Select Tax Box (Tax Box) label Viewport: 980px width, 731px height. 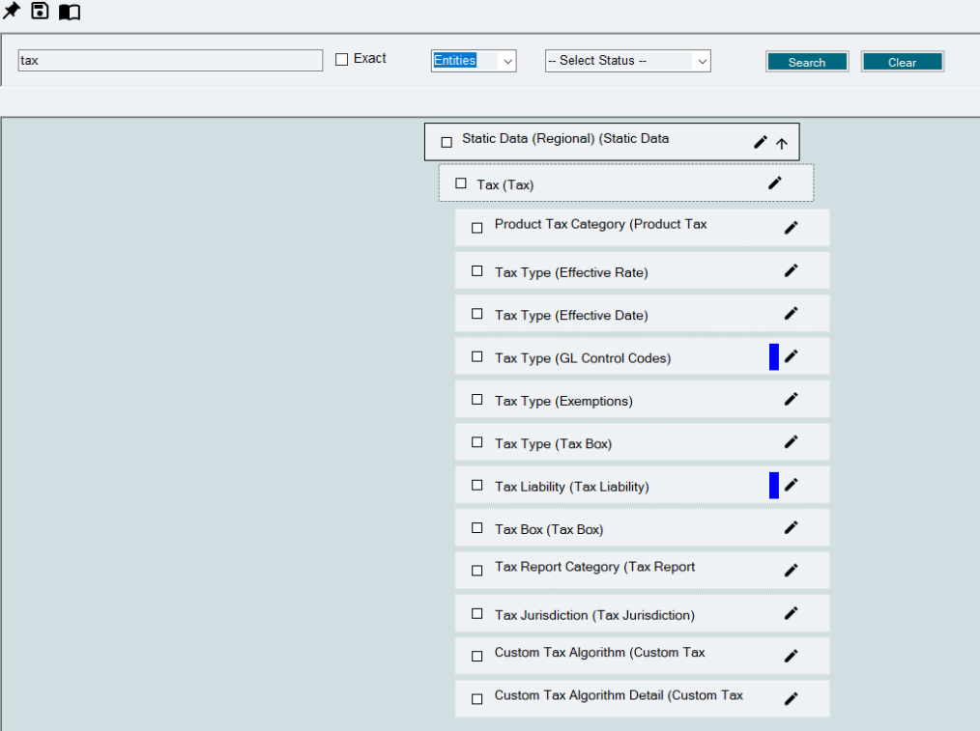pyautogui.click(x=549, y=530)
